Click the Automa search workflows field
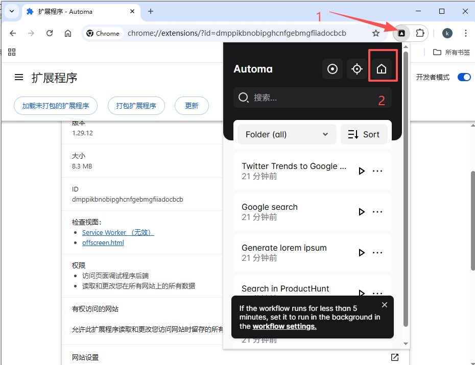 coord(312,98)
